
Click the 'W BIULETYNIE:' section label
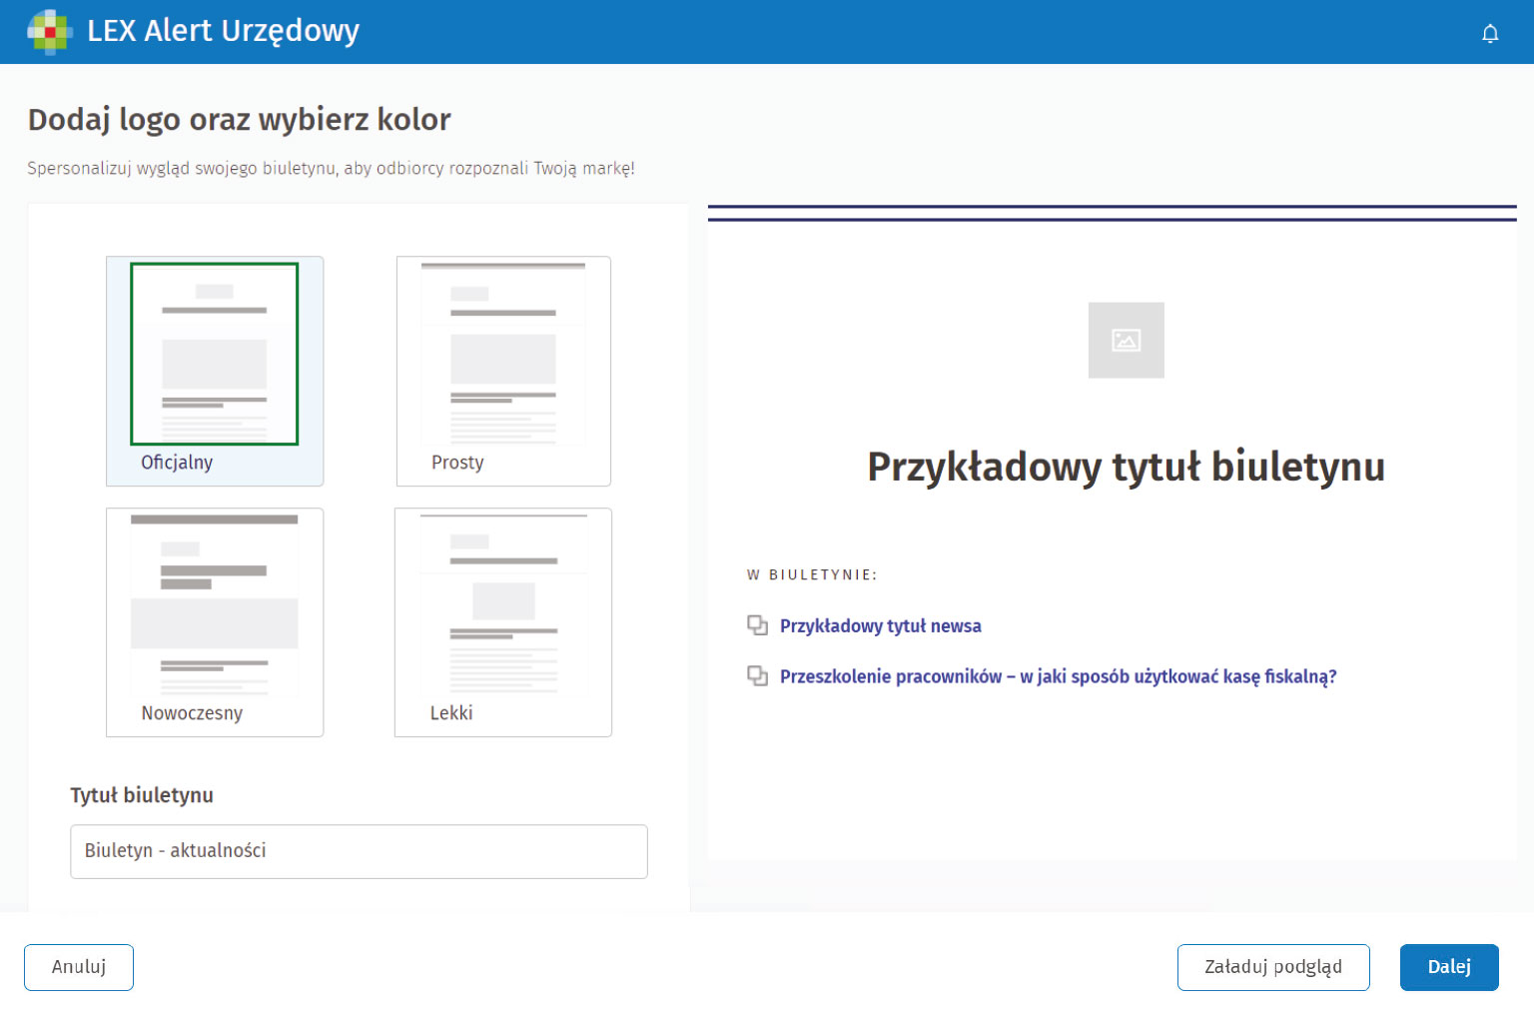click(812, 575)
